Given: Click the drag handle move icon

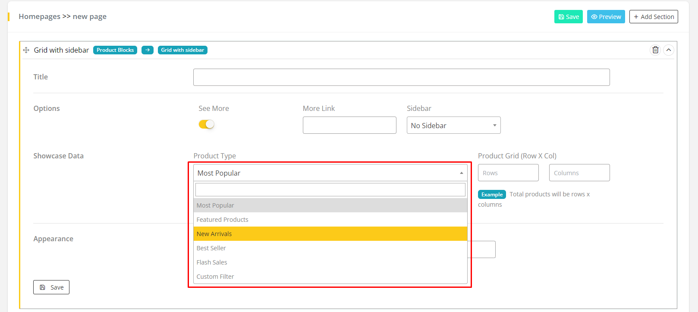Looking at the screenshot, I should pos(26,50).
